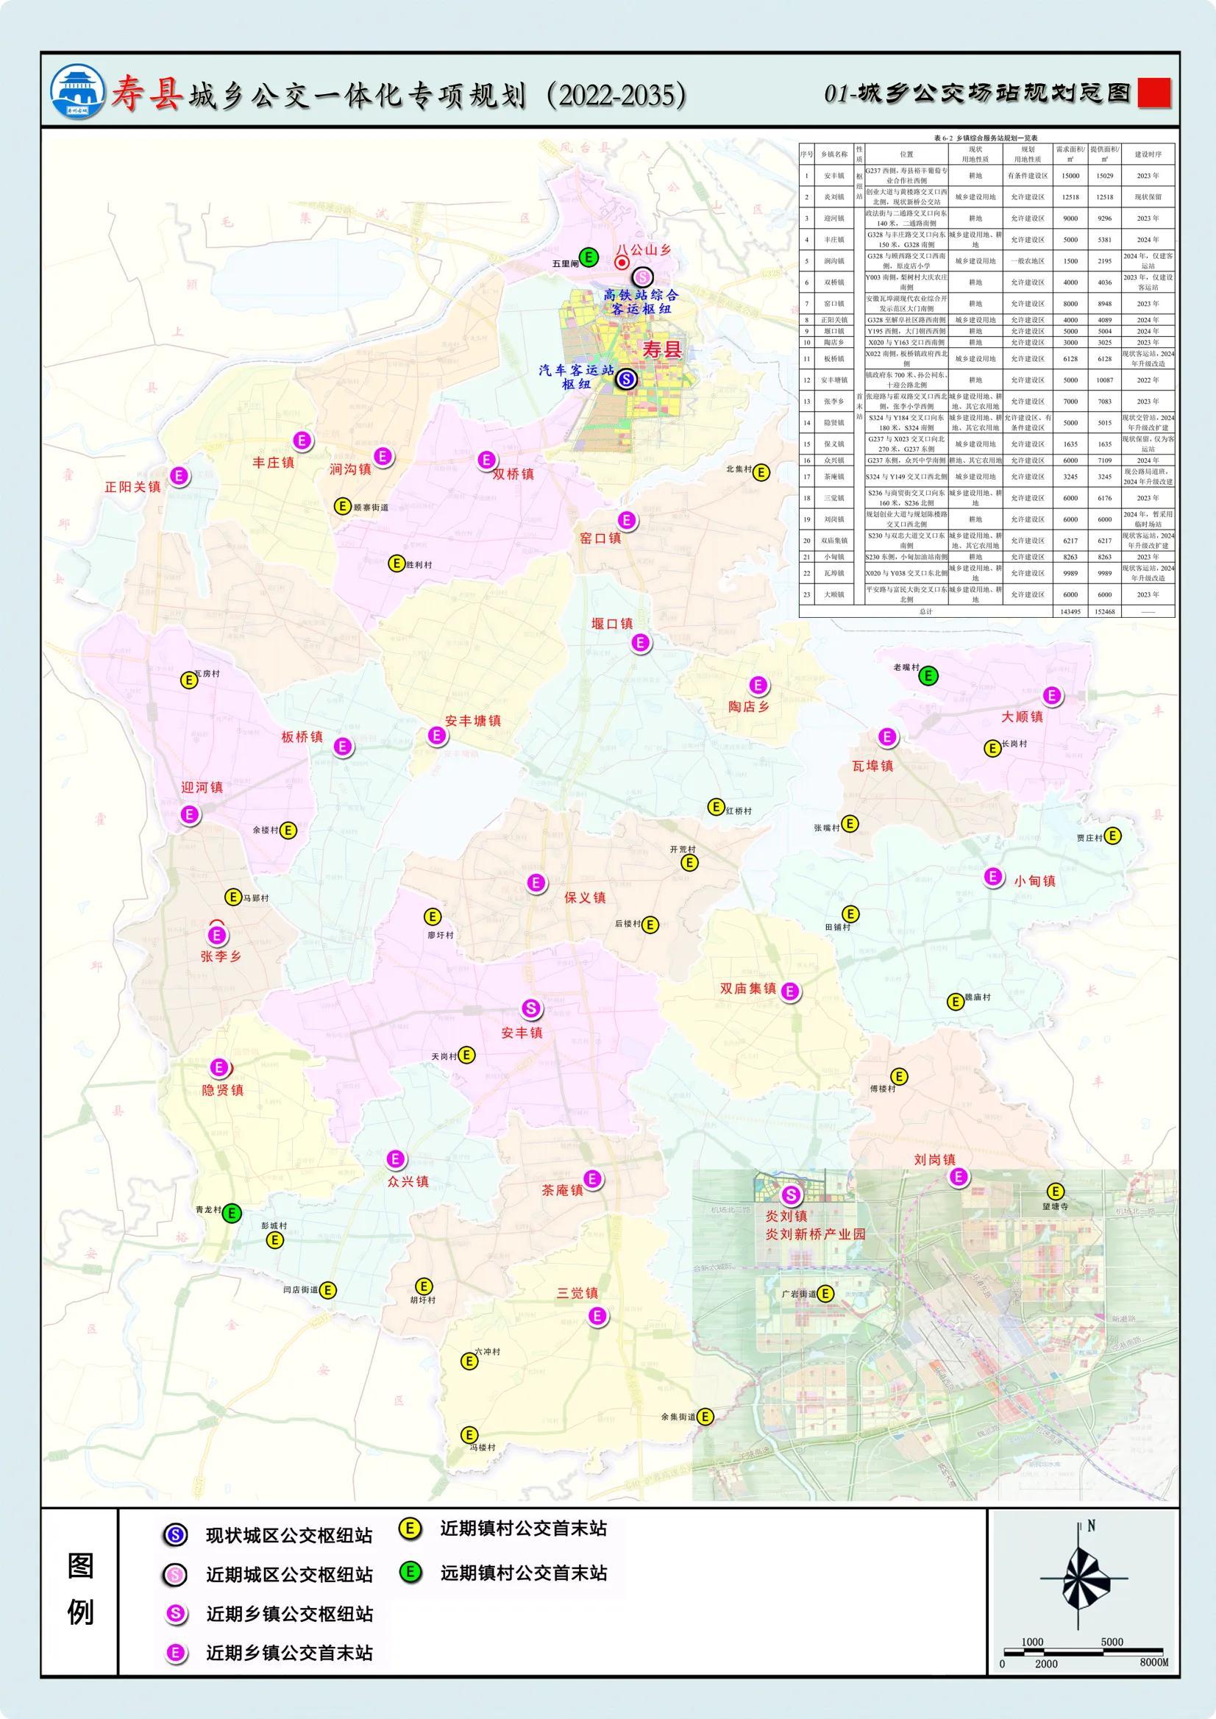
Task: Click the E marker above 窑口镇
Action: coord(627,519)
